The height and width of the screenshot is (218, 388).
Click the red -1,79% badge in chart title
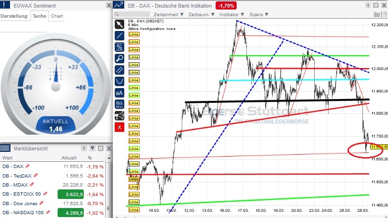click(226, 5)
